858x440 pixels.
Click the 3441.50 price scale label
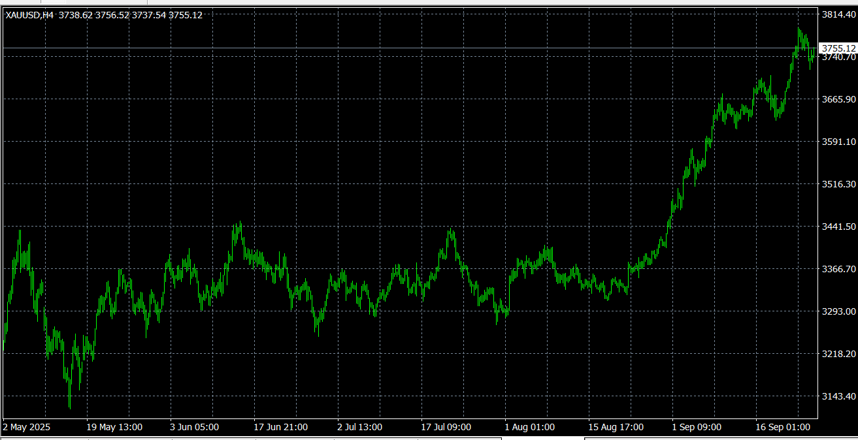click(838, 227)
